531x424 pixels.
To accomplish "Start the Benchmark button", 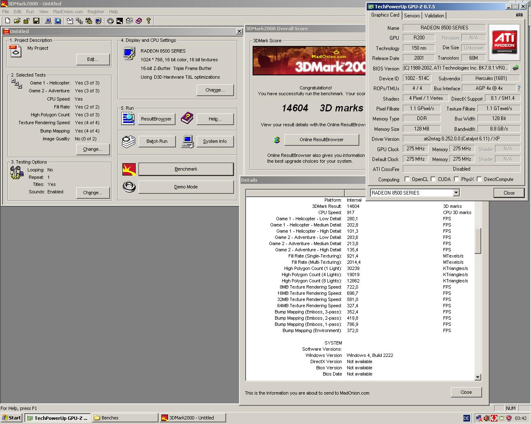I will pyautogui.click(x=186, y=169).
